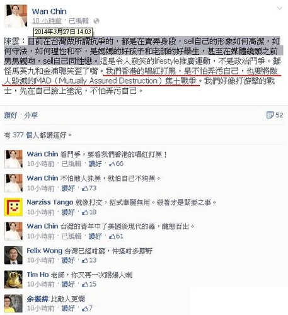This screenshot has height=315, width=288.
Task: Click the post timestamp 10 小時前
Action: [47, 21]
